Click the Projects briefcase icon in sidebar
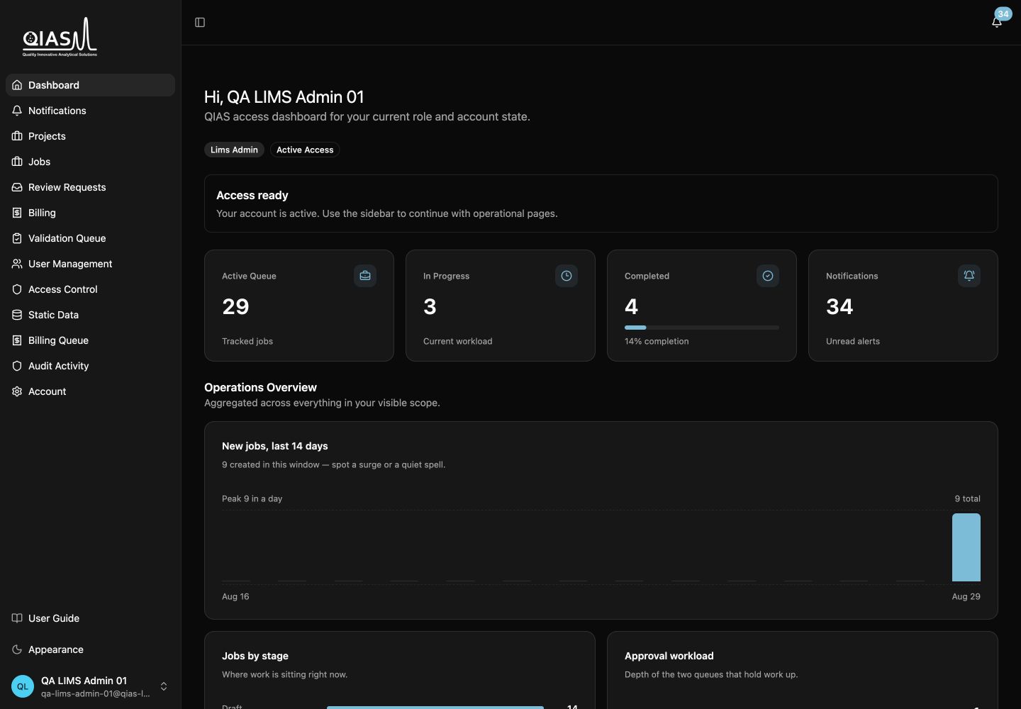Viewport: 1021px width, 709px height. 17,136
